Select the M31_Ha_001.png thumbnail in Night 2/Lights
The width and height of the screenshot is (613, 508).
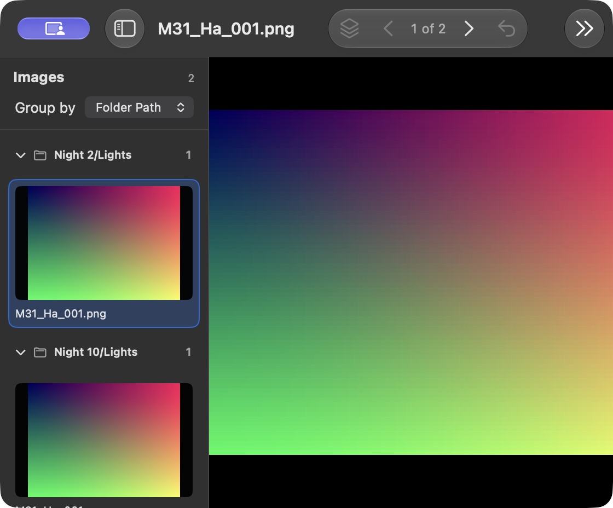click(104, 243)
